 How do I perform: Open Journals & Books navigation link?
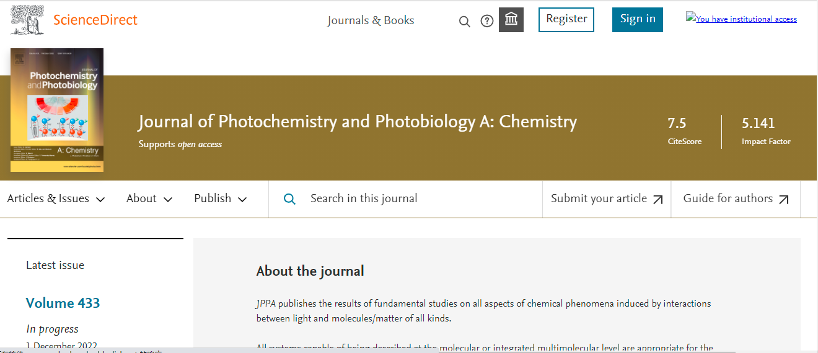(371, 20)
